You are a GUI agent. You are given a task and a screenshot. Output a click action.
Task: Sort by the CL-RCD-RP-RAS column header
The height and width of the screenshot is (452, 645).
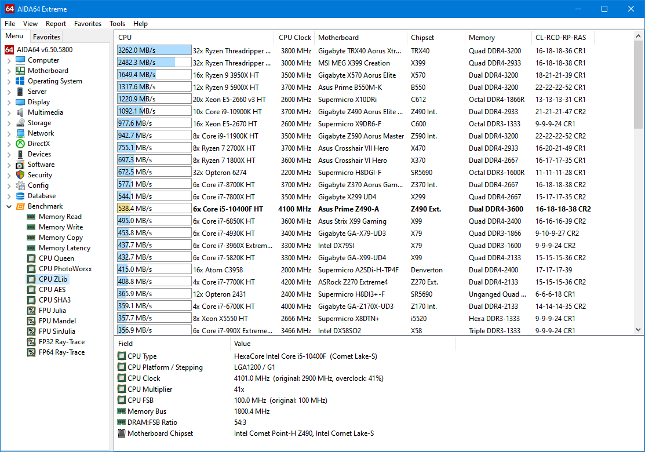[x=563, y=38]
